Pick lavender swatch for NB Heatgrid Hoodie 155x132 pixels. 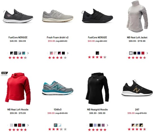pyautogui.click(x=95, y=125)
